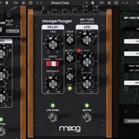The height and width of the screenshot is (139, 139).
Task: Click the LEVEL indicator LED below MIX
Action: [x=70, y=88]
